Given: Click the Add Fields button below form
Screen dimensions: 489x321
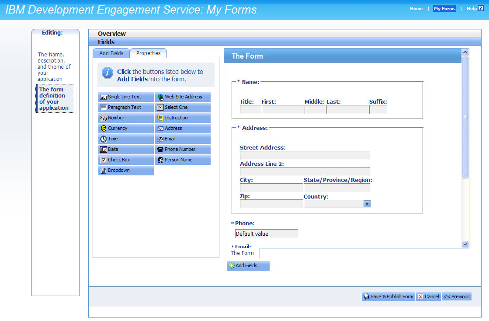Looking at the screenshot, I should 248,266.
